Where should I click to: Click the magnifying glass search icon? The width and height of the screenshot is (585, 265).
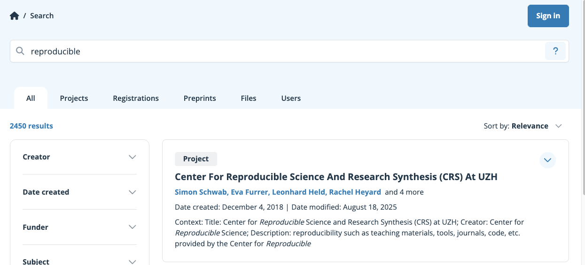[20, 51]
